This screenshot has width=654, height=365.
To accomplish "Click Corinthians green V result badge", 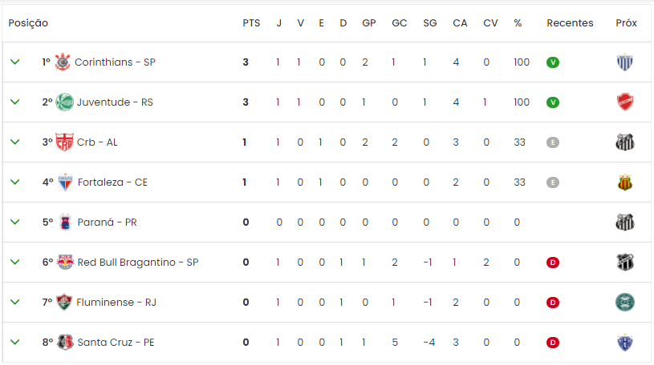I will pos(553,62).
